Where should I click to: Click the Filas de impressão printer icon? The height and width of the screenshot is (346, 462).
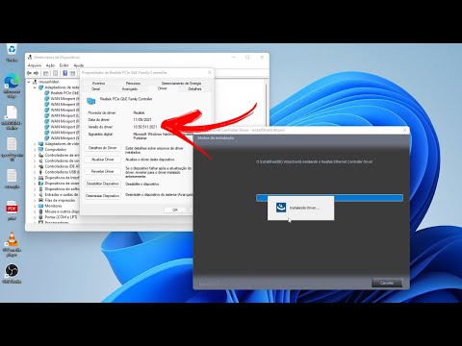(40, 200)
